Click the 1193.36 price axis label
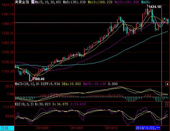This screenshot has height=131, width=170. pyautogui.click(x=8, y=71)
